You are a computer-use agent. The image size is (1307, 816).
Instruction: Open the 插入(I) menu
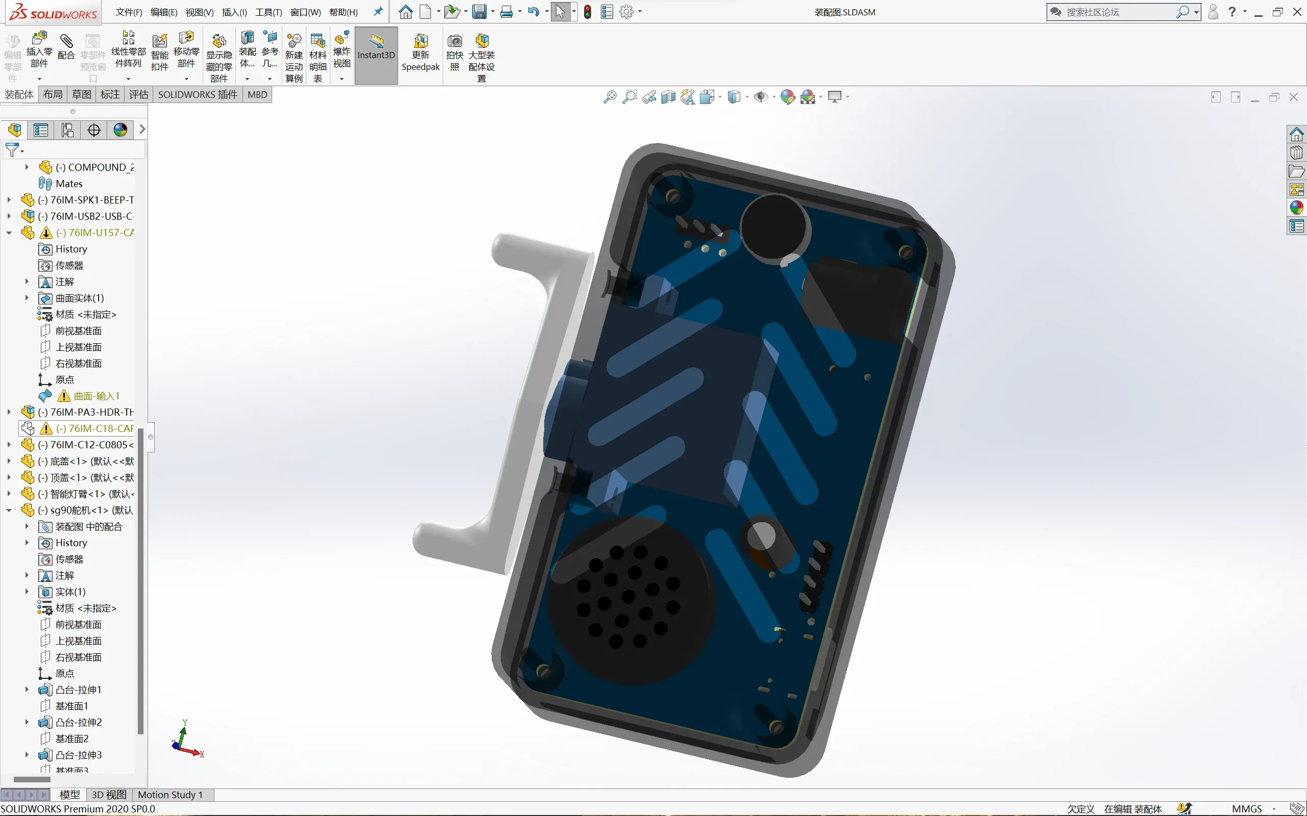tap(234, 12)
